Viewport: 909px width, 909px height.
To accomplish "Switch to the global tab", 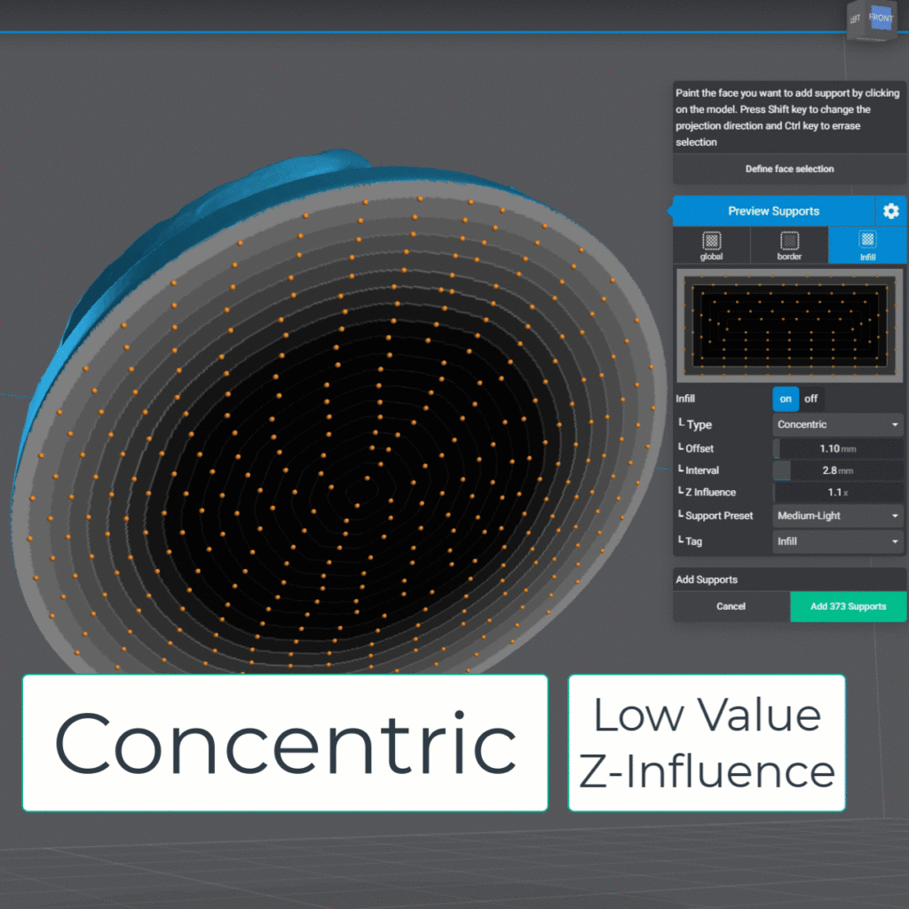I will (710, 245).
